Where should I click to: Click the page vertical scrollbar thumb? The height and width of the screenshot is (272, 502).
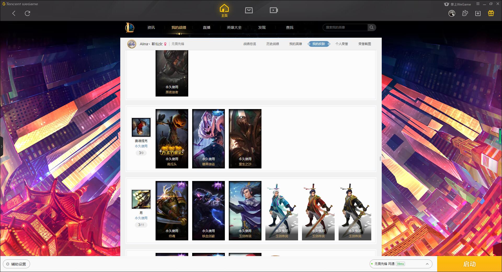pyautogui.click(x=380, y=158)
